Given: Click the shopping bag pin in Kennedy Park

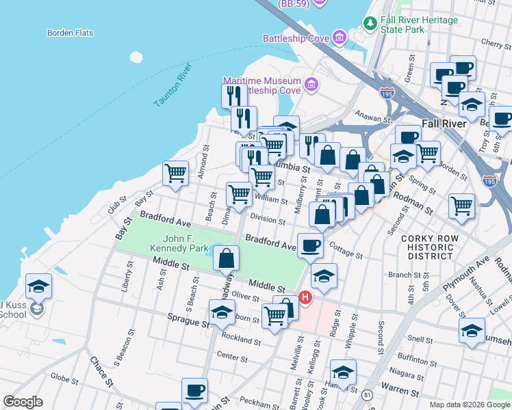Looking at the screenshot, I should 227,259.
